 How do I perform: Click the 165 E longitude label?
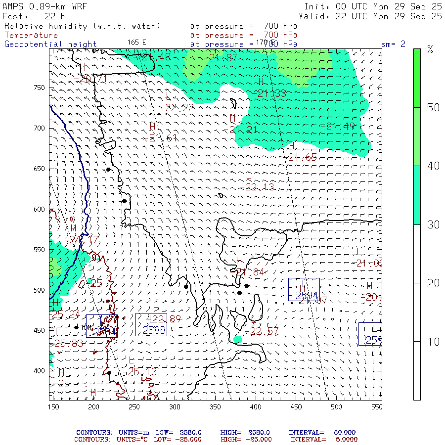136,42
